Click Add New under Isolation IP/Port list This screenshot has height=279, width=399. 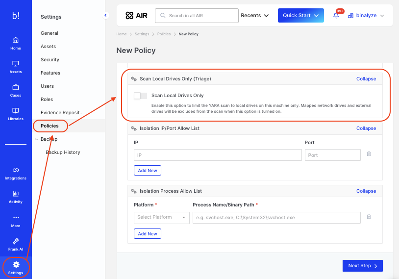pos(147,171)
